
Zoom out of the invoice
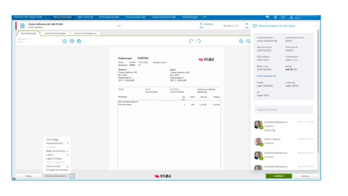click(248, 41)
